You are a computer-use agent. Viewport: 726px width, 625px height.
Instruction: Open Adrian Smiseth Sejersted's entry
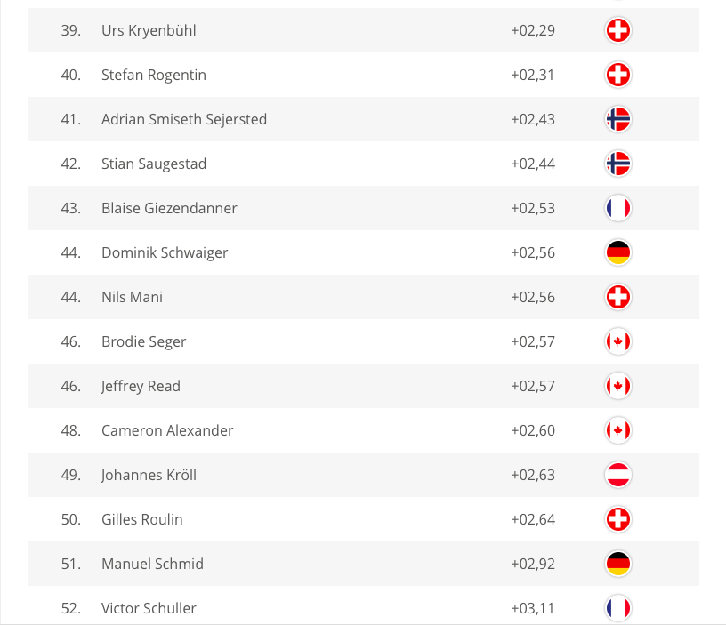(x=184, y=119)
